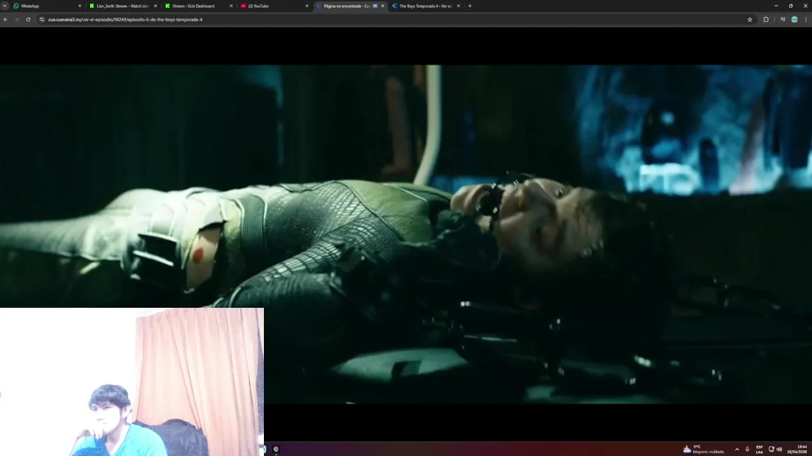Go back to the previous page
812x456 pixels.
tap(6, 20)
